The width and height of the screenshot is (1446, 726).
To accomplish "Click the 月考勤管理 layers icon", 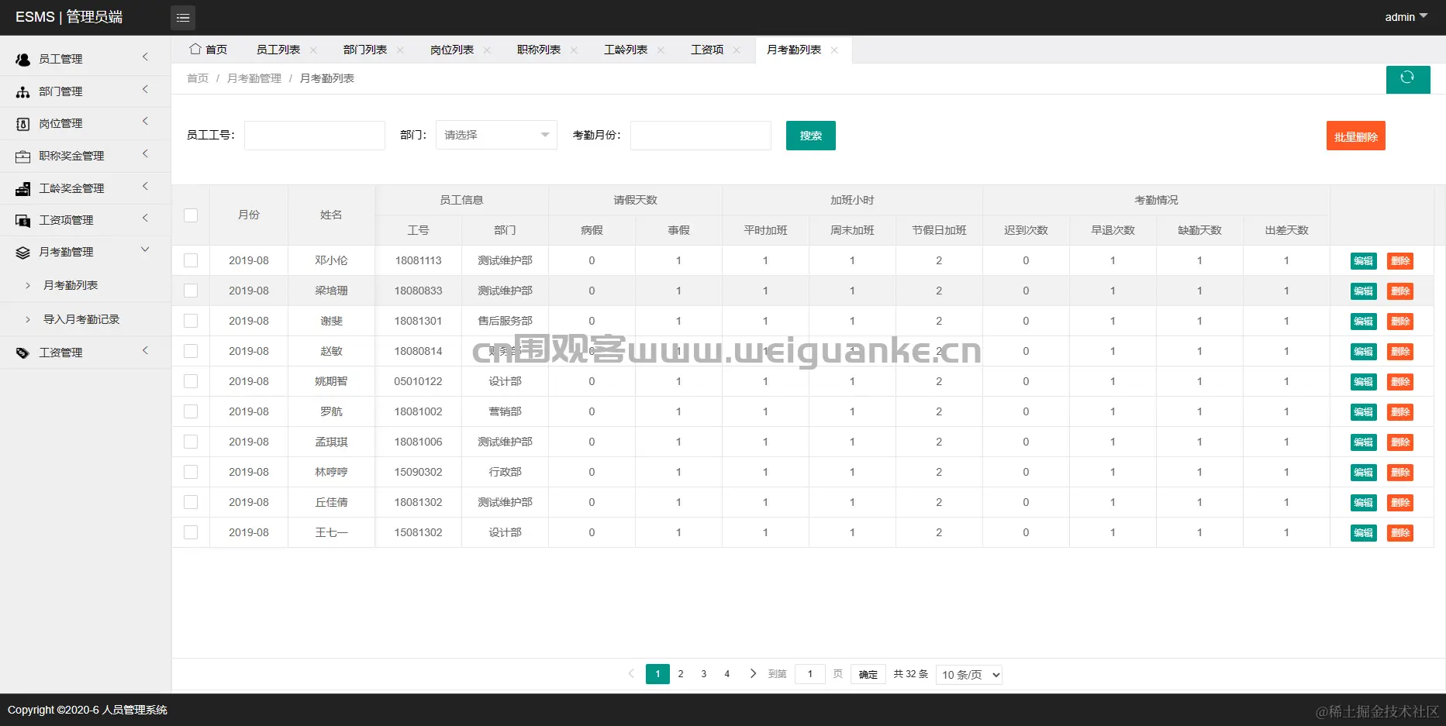I will (x=23, y=252).
